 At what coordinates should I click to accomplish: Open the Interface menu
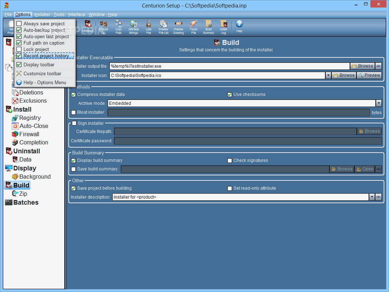click(77, 15)
